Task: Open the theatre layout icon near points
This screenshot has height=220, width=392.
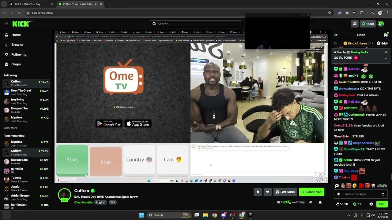Action: (x=355, y=24)
